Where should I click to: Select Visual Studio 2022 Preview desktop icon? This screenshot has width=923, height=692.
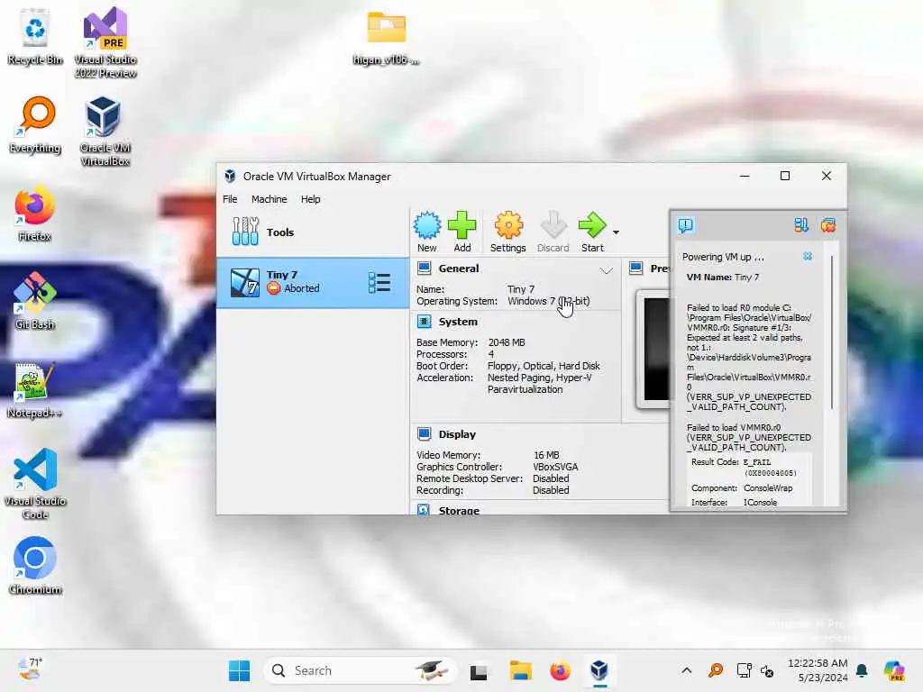[105, 42]
